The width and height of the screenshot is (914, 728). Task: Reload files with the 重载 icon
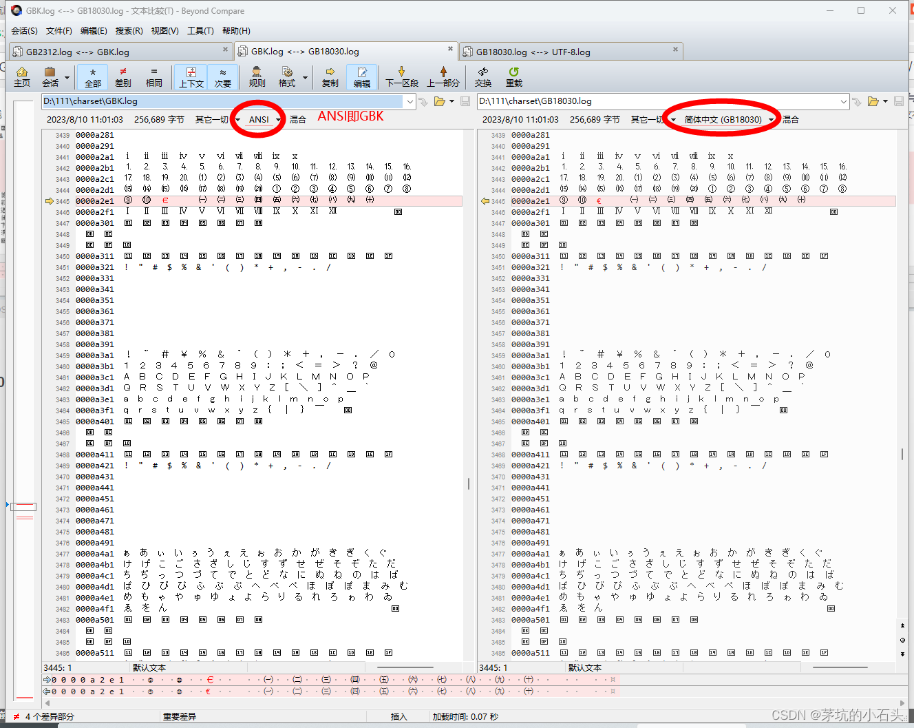point(514,76)
